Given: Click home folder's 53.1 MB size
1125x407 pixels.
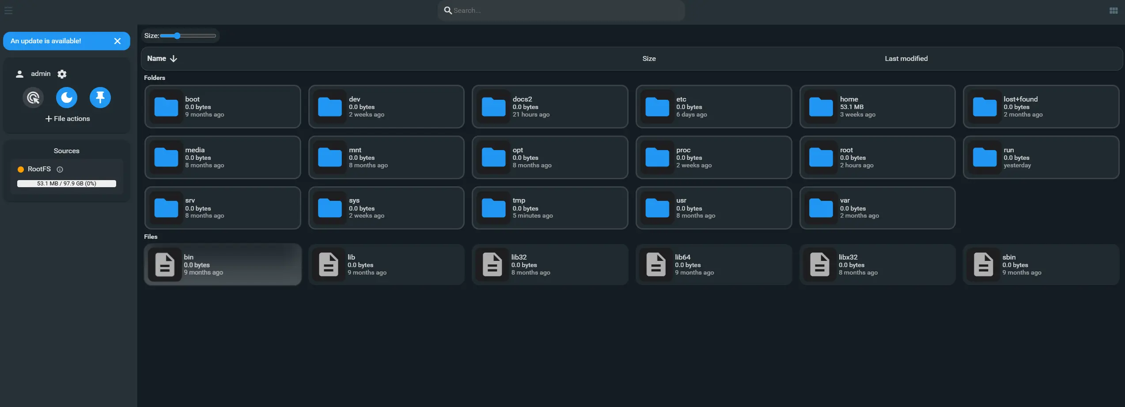Looking at the screenshot, I should 852,107.
